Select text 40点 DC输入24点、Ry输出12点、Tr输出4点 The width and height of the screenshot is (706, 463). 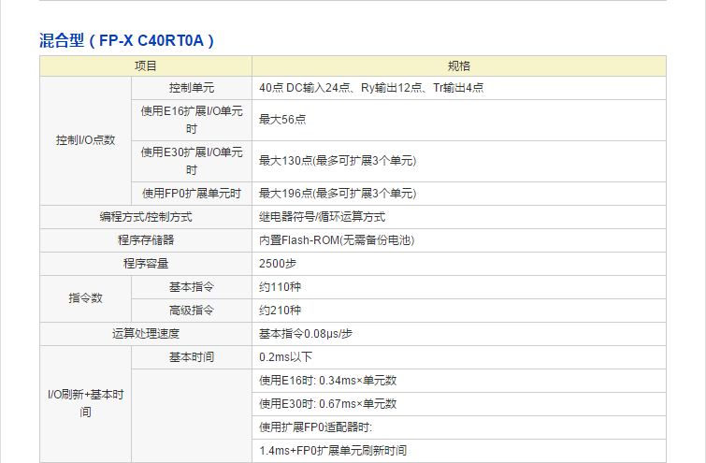(371, 88)
